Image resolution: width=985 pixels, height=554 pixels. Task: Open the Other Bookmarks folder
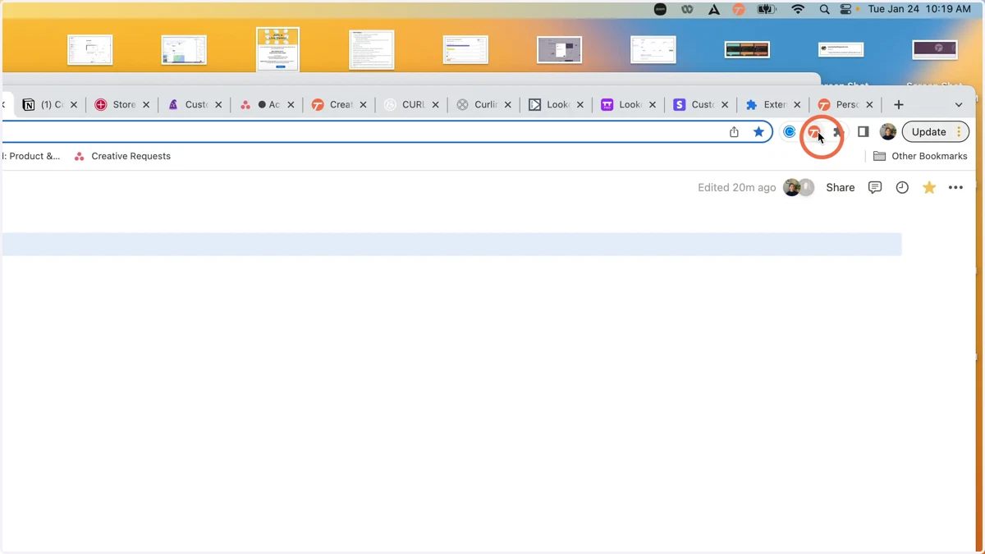coord(920,156)
